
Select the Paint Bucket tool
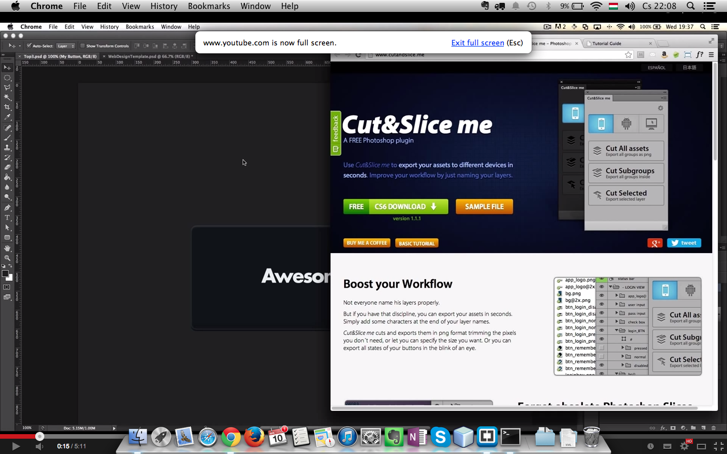[x=7, y=177]
